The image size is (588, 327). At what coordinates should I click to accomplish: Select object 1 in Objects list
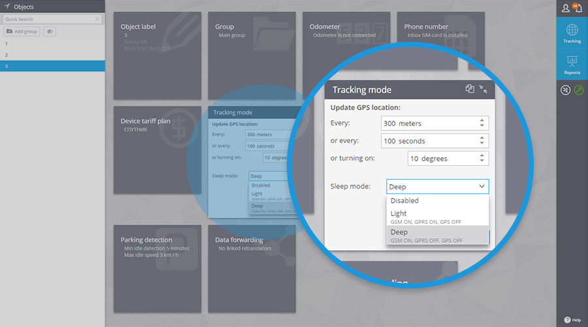(x=52, y=44)
